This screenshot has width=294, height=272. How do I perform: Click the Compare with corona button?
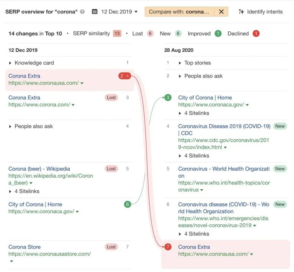click(x=180, y=12)
